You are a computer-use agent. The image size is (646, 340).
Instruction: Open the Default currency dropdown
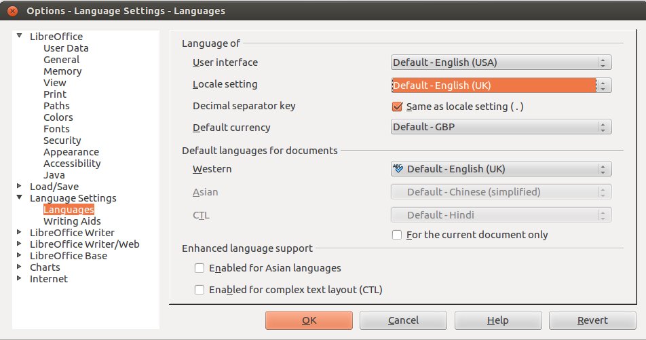click(501, 127)
